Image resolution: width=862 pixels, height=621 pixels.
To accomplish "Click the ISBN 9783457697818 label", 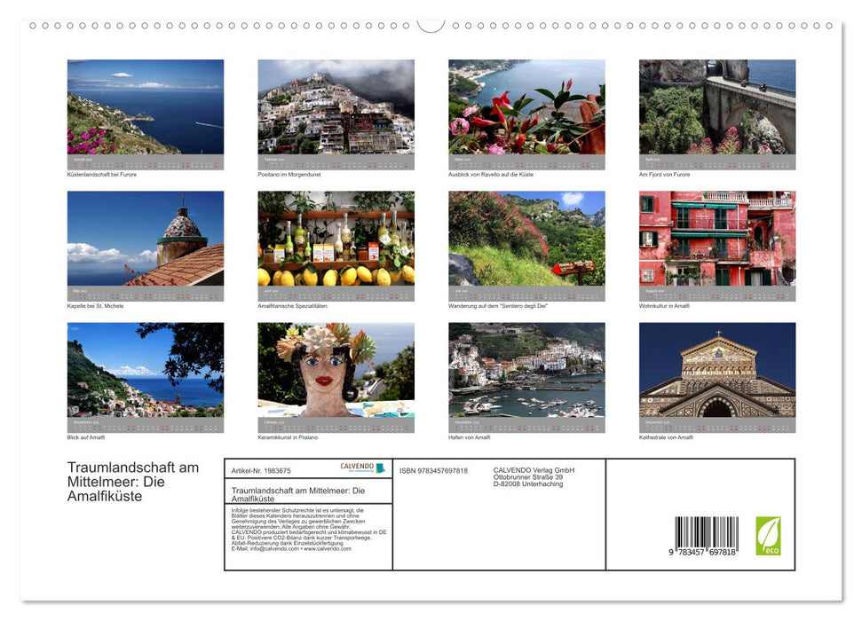I will coord(432,471).
